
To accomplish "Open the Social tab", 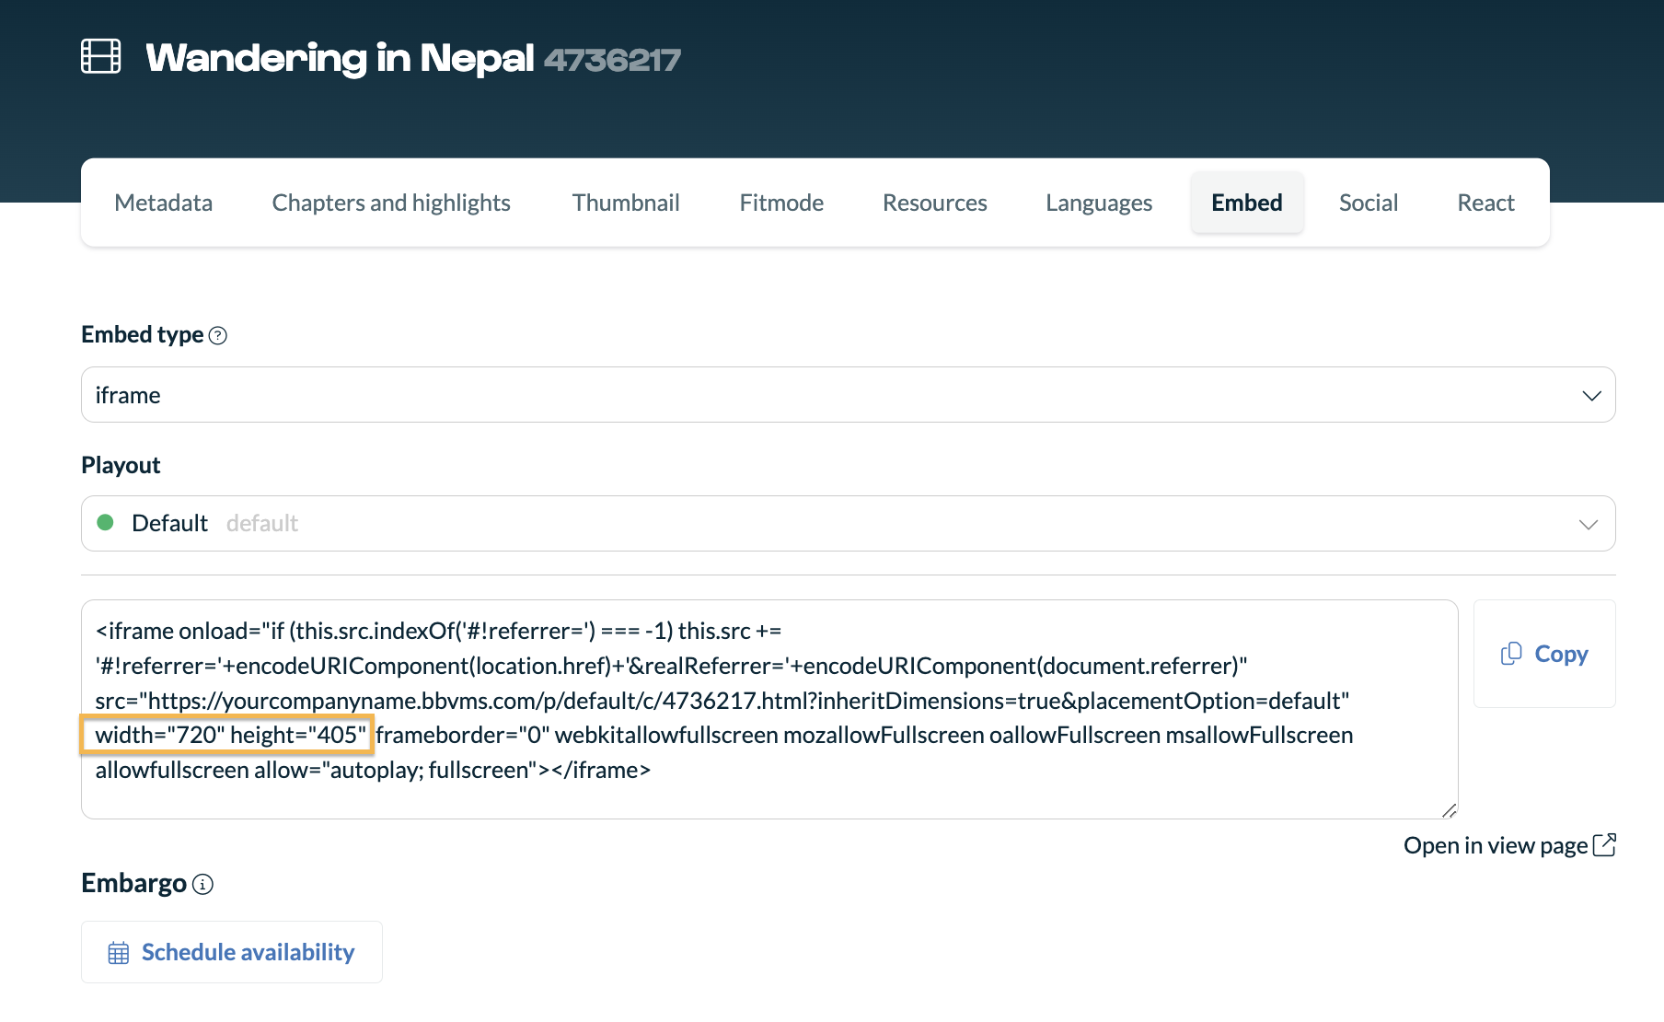I will pos(1368,203).
